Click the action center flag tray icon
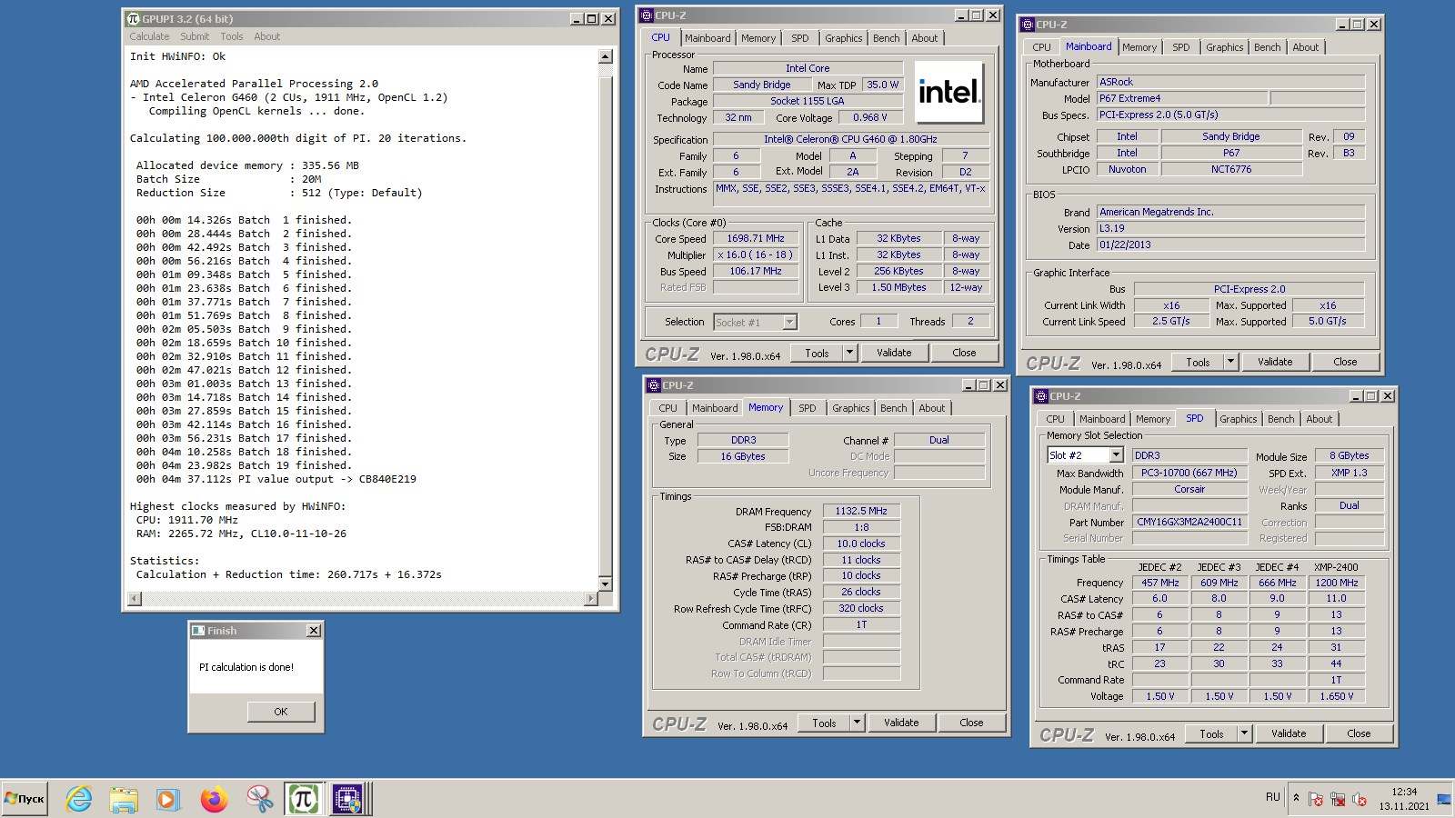This screenshot has height=818, width=1455. [1316, 799]
